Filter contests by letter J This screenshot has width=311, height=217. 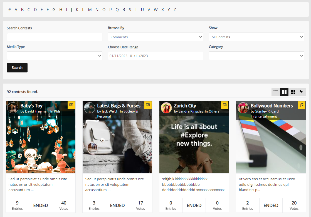coord(71,10)
